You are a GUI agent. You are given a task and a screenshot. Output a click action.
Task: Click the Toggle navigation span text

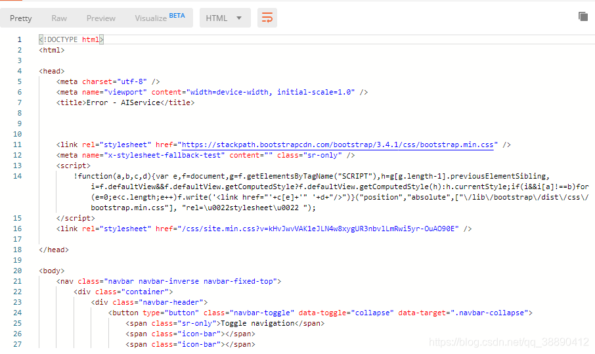[x=257, y=323]
